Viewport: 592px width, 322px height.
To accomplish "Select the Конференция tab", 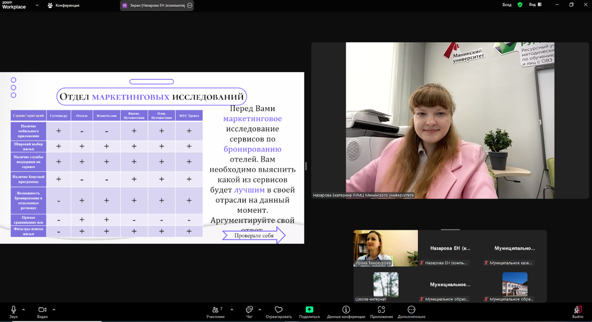I will point(64,6).
